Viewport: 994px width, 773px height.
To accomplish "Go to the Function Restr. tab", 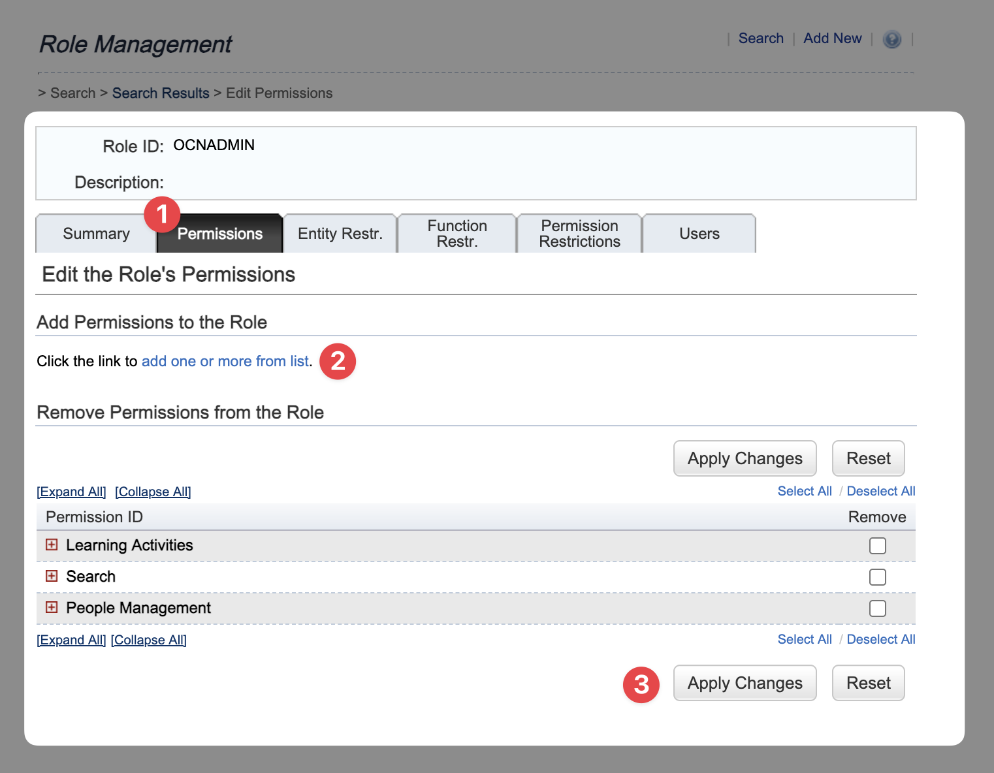I will coord(457,234).
